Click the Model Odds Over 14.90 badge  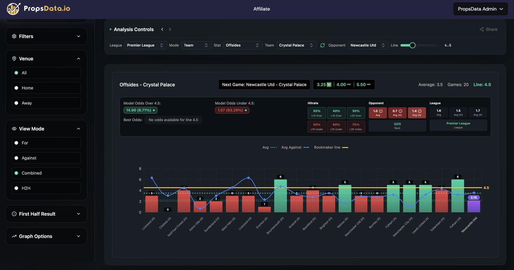click(x=140, y=110)
